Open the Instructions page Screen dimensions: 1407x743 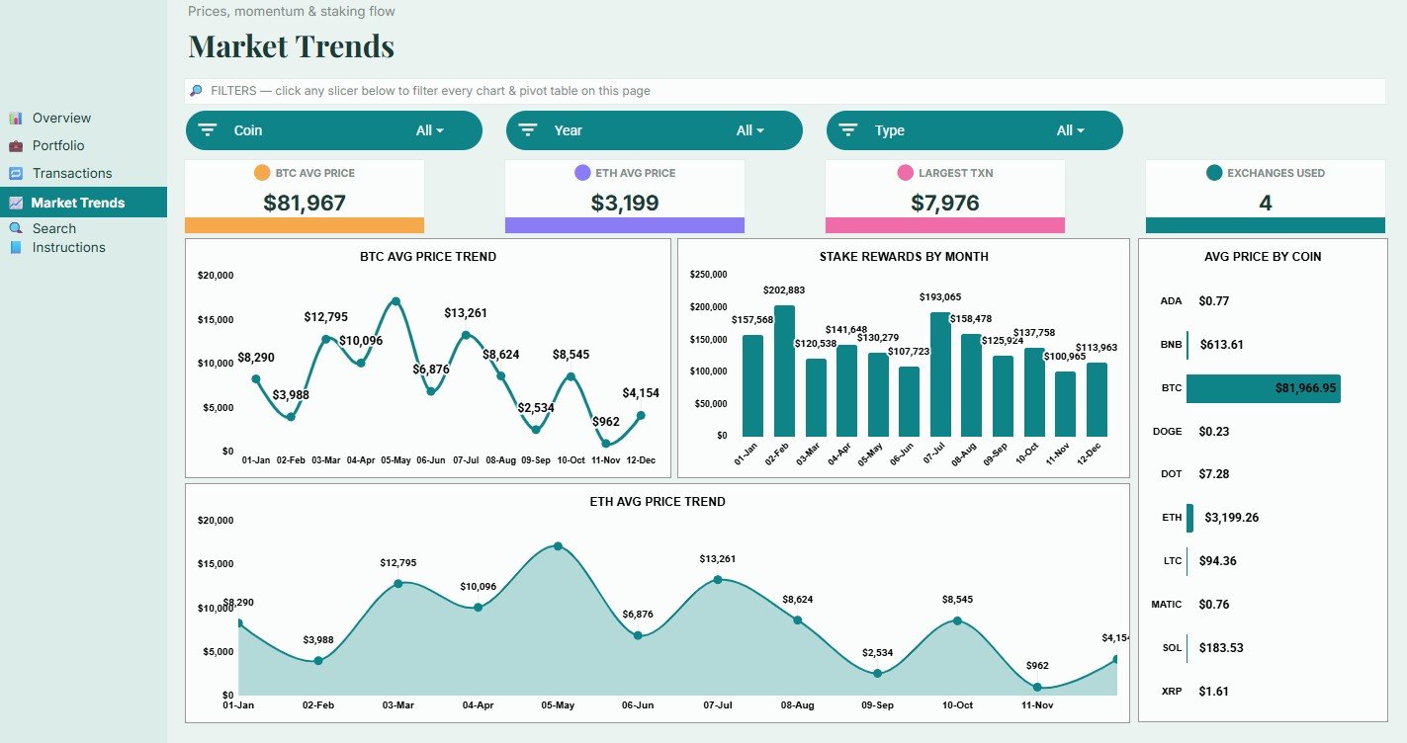pos(68,248)
